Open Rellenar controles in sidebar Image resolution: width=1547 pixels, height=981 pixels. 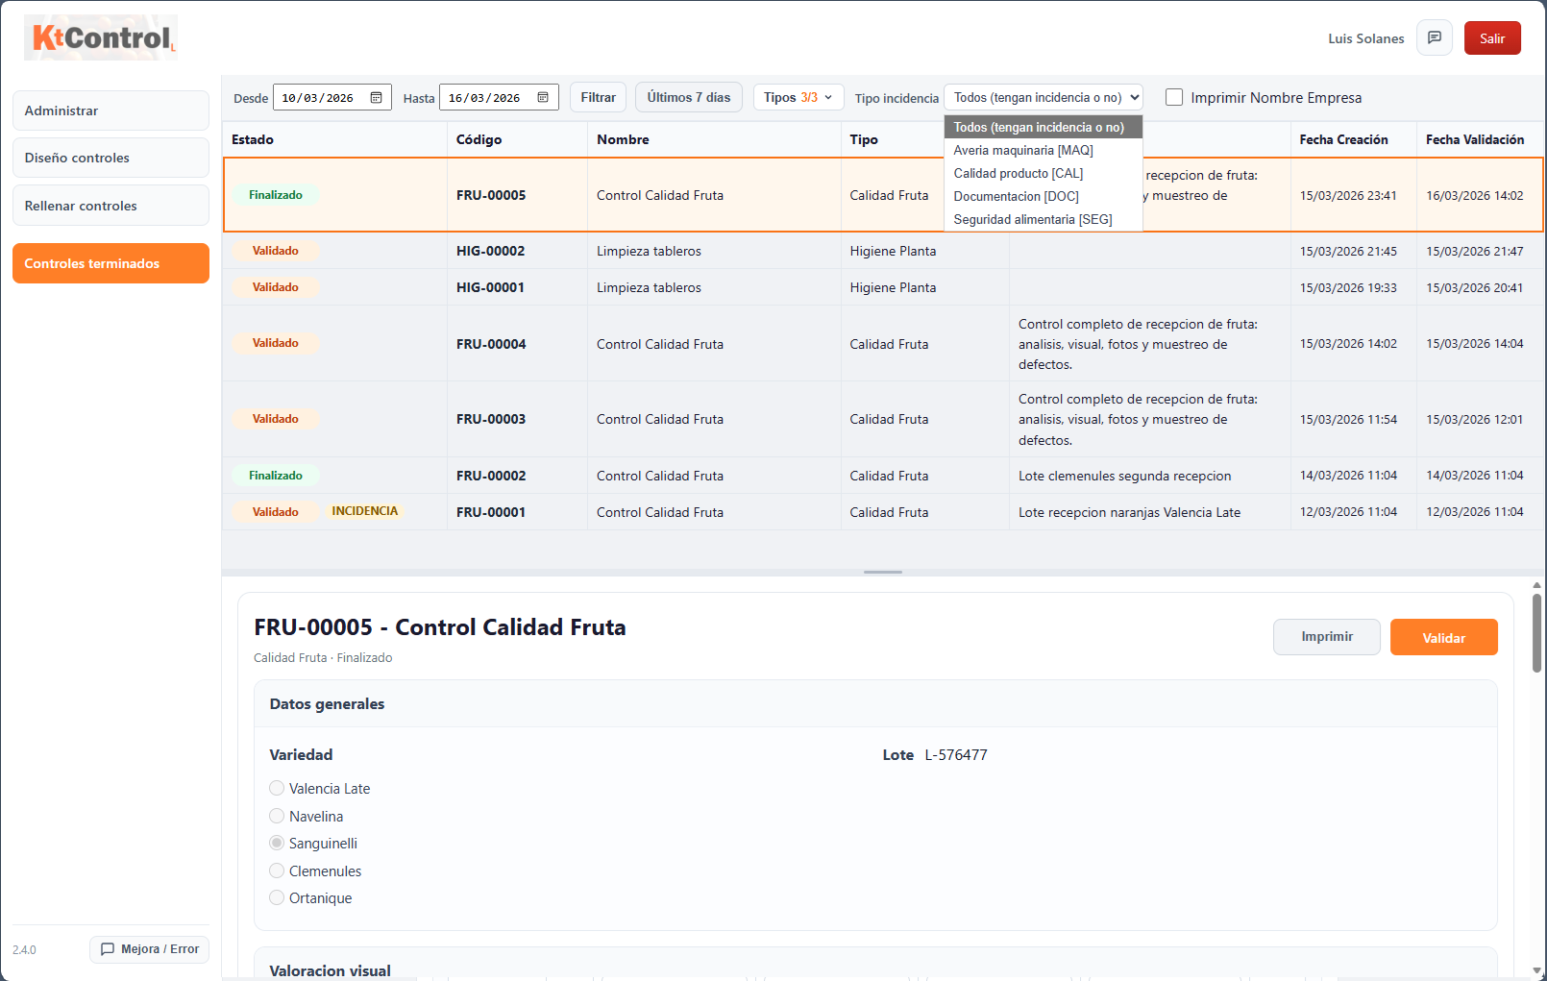click(110, 206)
